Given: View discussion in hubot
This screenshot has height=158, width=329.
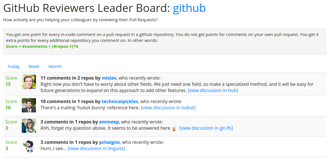Looking at the screenshot, I should pyautogui.click(x=168, y=108).
